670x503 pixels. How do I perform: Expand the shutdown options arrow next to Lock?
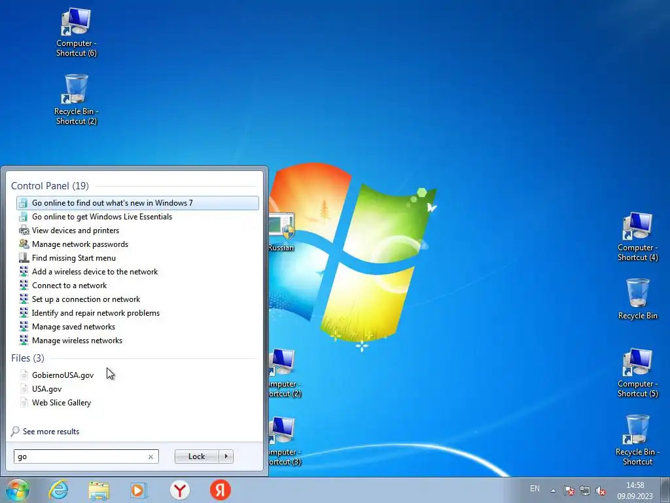226,456
